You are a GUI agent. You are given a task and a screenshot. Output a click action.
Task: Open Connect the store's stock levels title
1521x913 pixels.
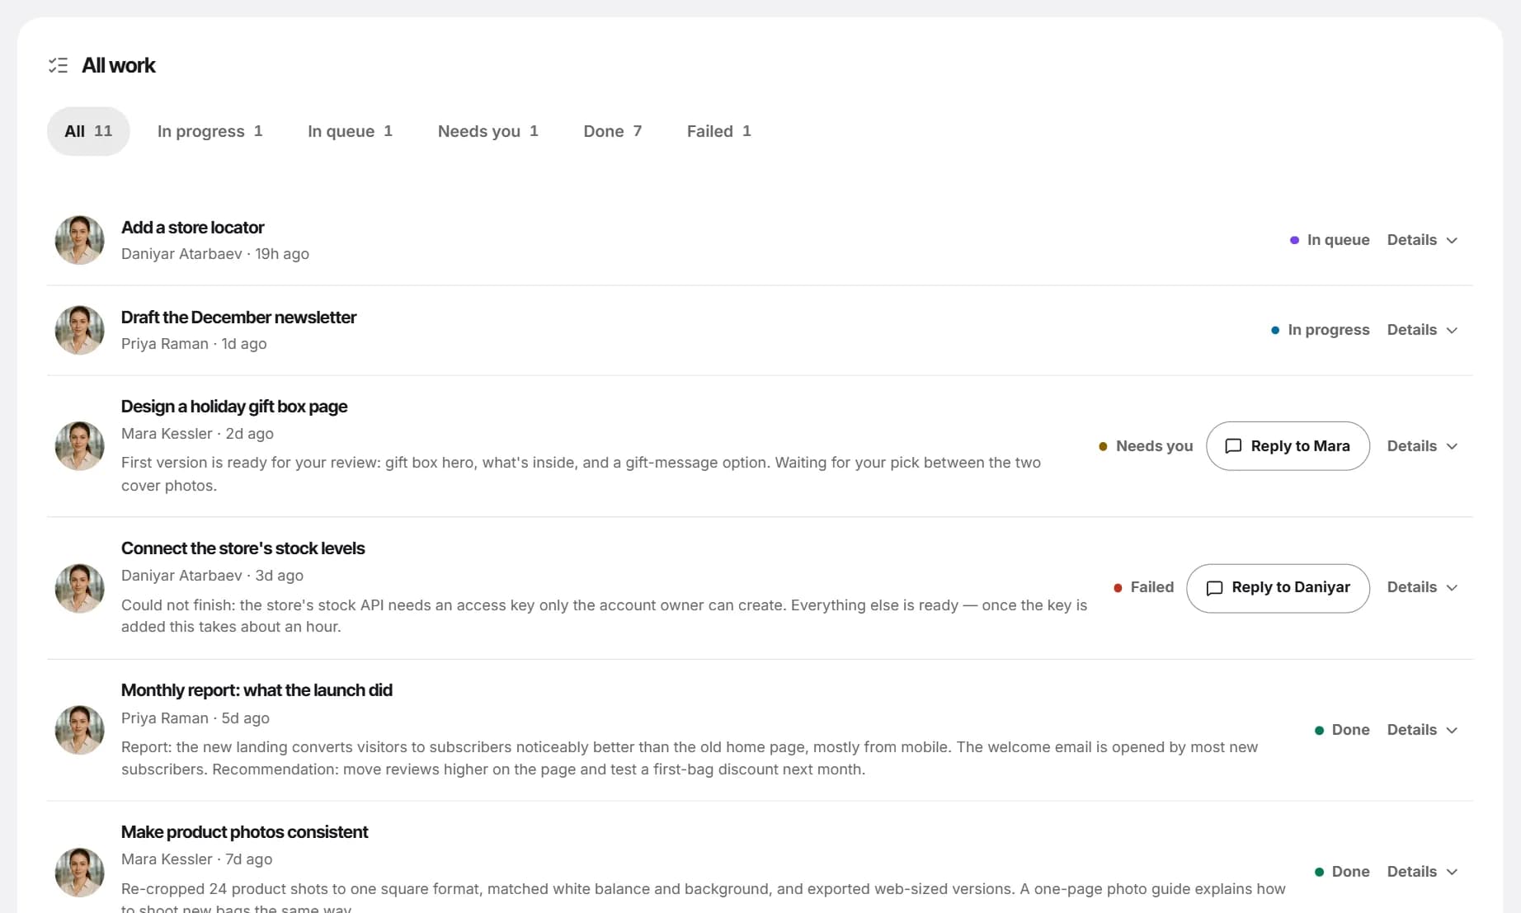[x=243, y=548]
